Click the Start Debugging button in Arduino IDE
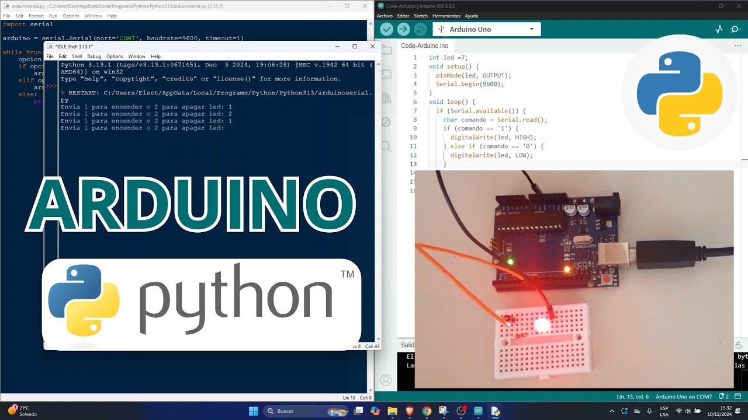This screenshot has height=420, width=748. pyautogui.click(x=420, y=29)
